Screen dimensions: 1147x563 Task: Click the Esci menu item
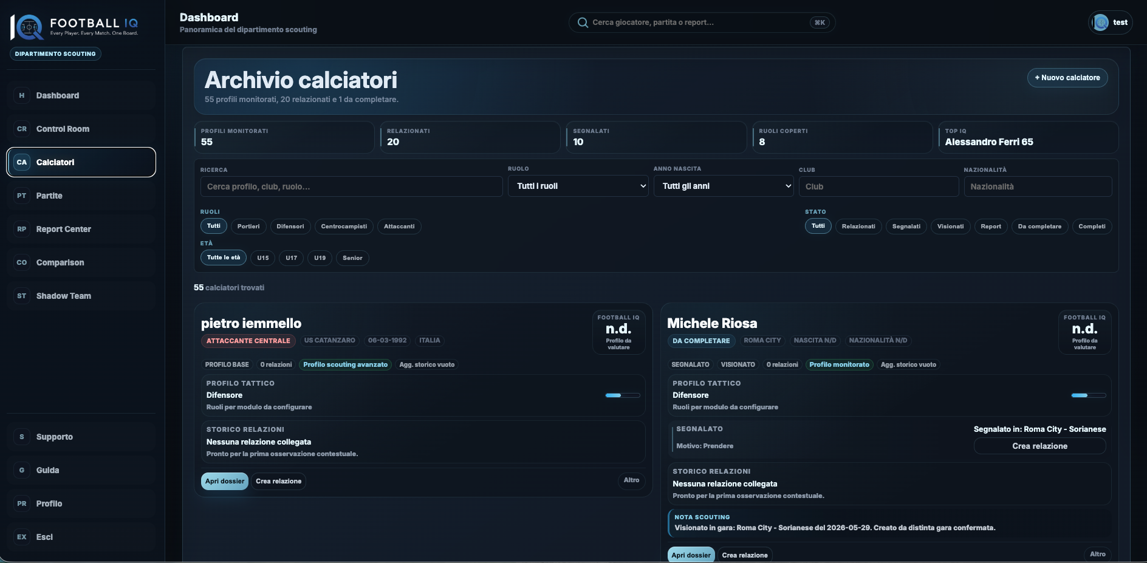click(81, 537)
